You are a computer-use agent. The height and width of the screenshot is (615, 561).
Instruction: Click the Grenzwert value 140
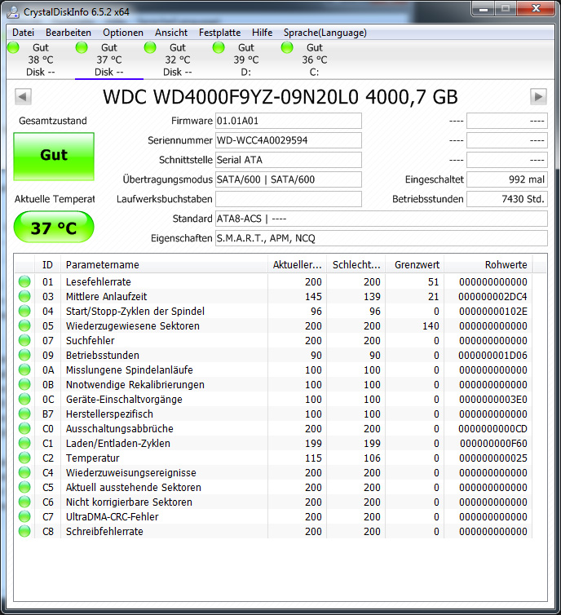[431, 326]
